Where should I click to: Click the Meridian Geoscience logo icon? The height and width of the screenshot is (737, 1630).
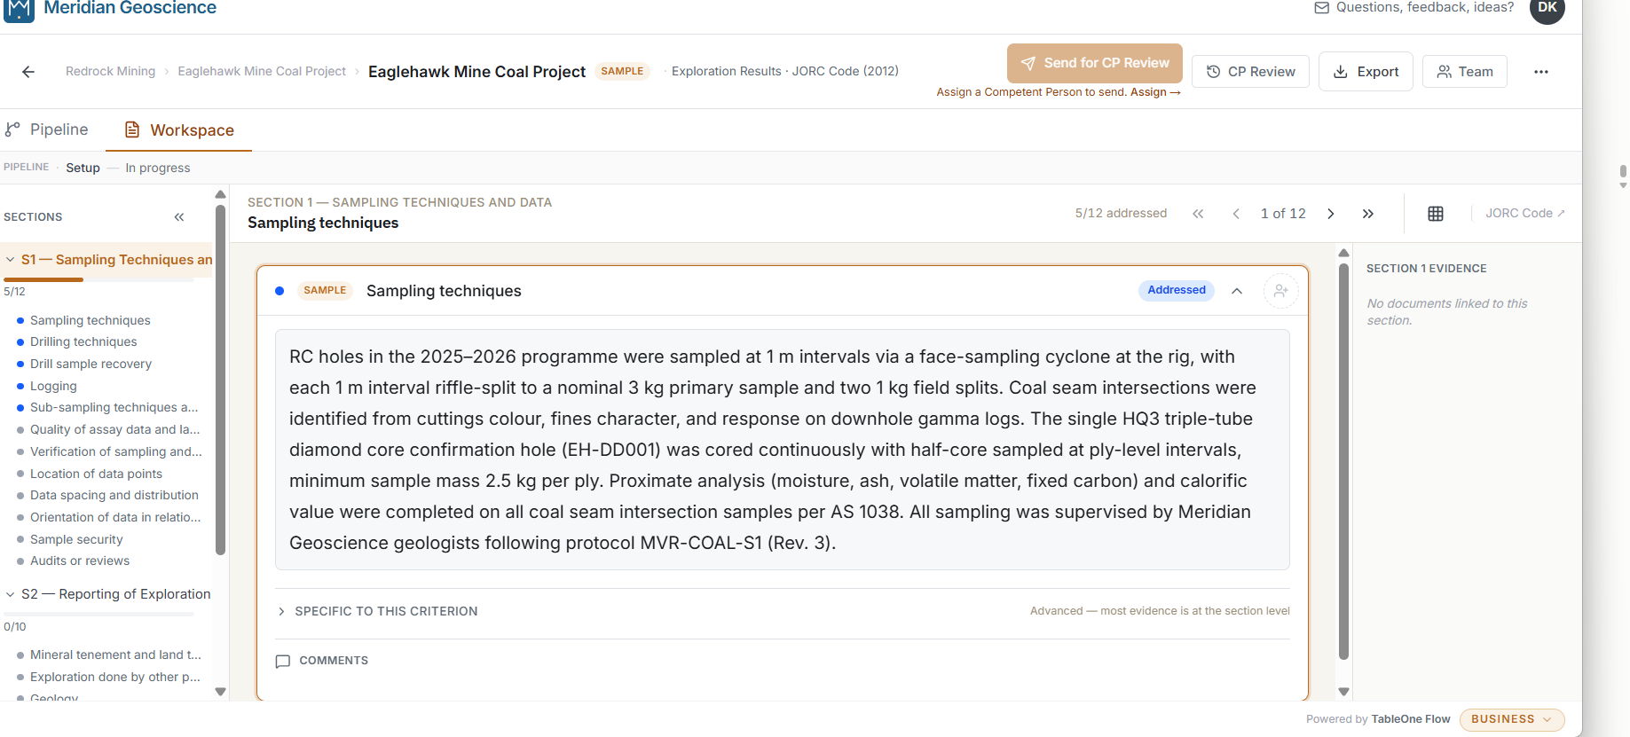point(20,9)
